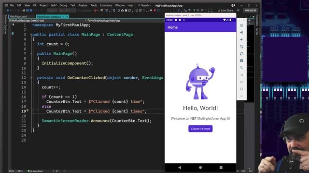This screenshot has width=309, height=173.
Task: Click the SemanticScreenReader text on line 21
Action: tap(65, 121)
